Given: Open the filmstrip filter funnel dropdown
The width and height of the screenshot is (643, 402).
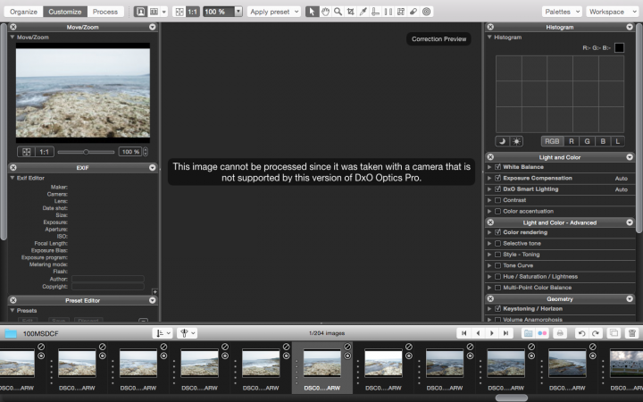Looking at the screenshot, I should coord(188,333).
